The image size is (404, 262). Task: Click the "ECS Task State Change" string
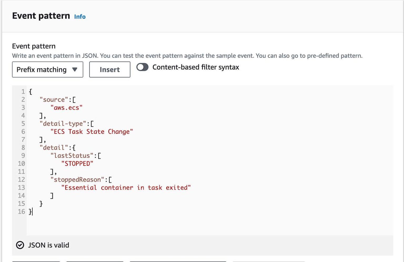coord(92,132)
